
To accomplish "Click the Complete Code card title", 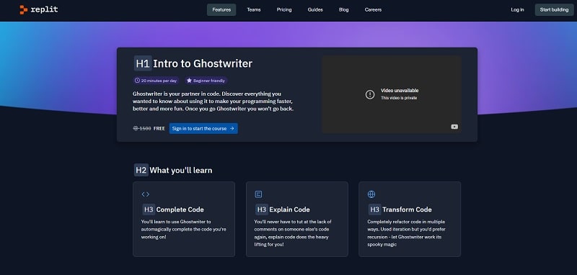I will 180,209.
